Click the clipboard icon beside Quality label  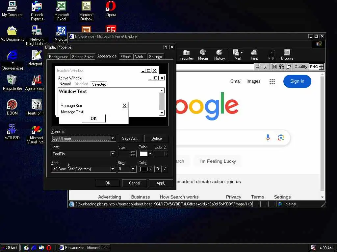tap(289, 67)
